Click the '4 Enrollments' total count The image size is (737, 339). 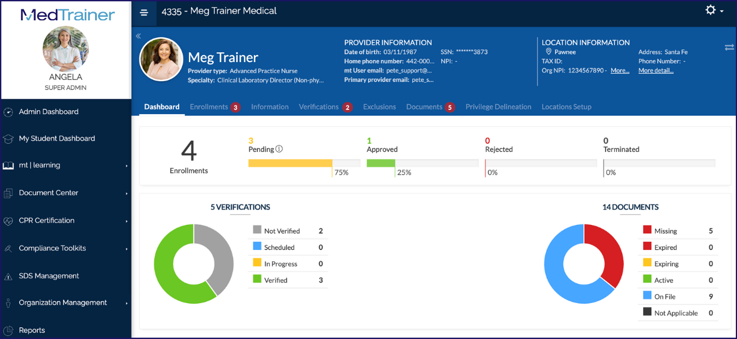point(189,156)
